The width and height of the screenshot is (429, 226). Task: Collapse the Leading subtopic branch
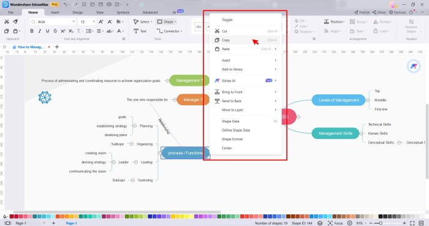(x=136, y=162)
